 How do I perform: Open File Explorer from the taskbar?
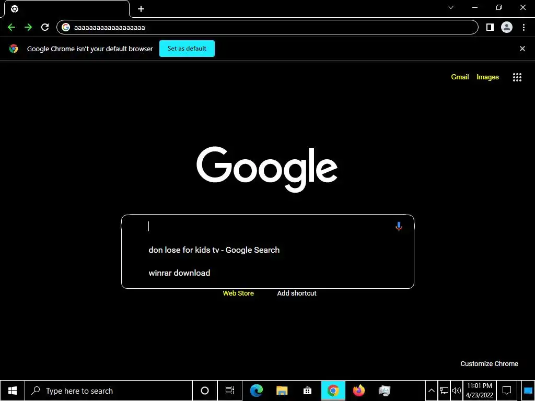pyautogui.click(x=282, y=391)
